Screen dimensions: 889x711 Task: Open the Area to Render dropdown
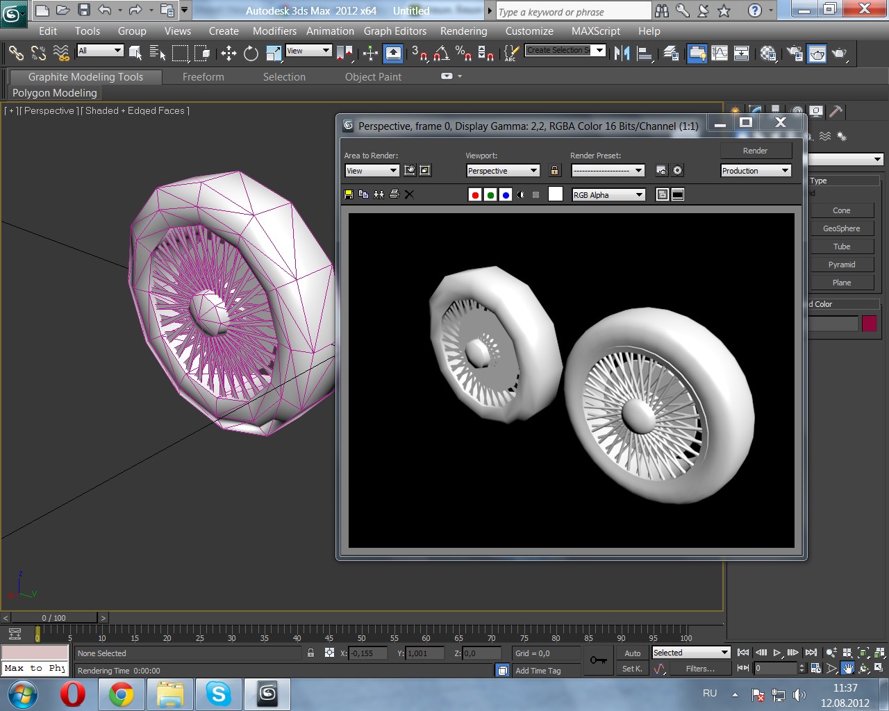point(372,171)
